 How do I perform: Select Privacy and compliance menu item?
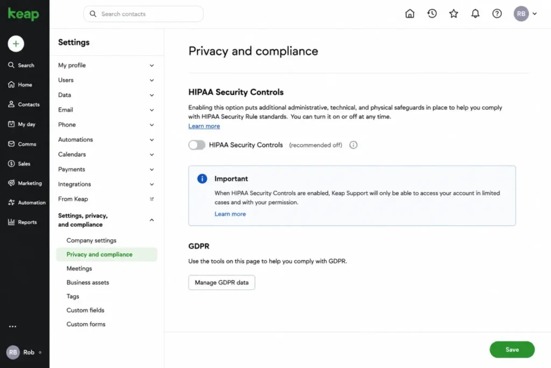pyautogui.click(x=107, y=254)
